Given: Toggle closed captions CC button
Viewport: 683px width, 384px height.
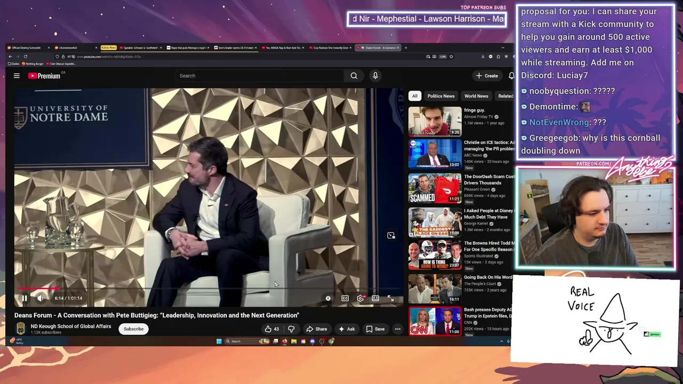Looking at the screenshot, I should coord(345,299).
